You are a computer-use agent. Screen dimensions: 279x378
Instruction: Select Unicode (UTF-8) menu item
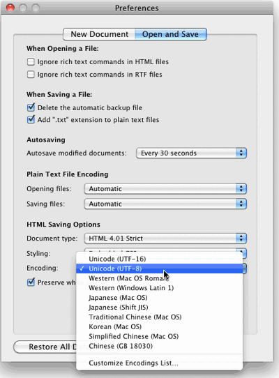[x=160, y=269]
